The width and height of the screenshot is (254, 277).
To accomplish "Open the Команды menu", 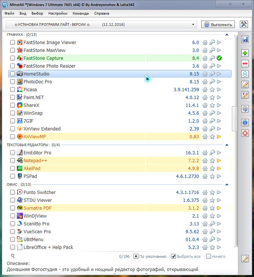I will (x=81, y=13).
